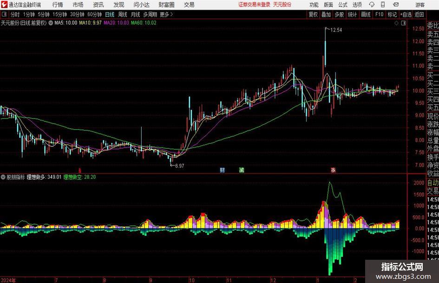Click the 财 event marker
439x283 pixels.
pyautogui.click(x=223, y=170)
